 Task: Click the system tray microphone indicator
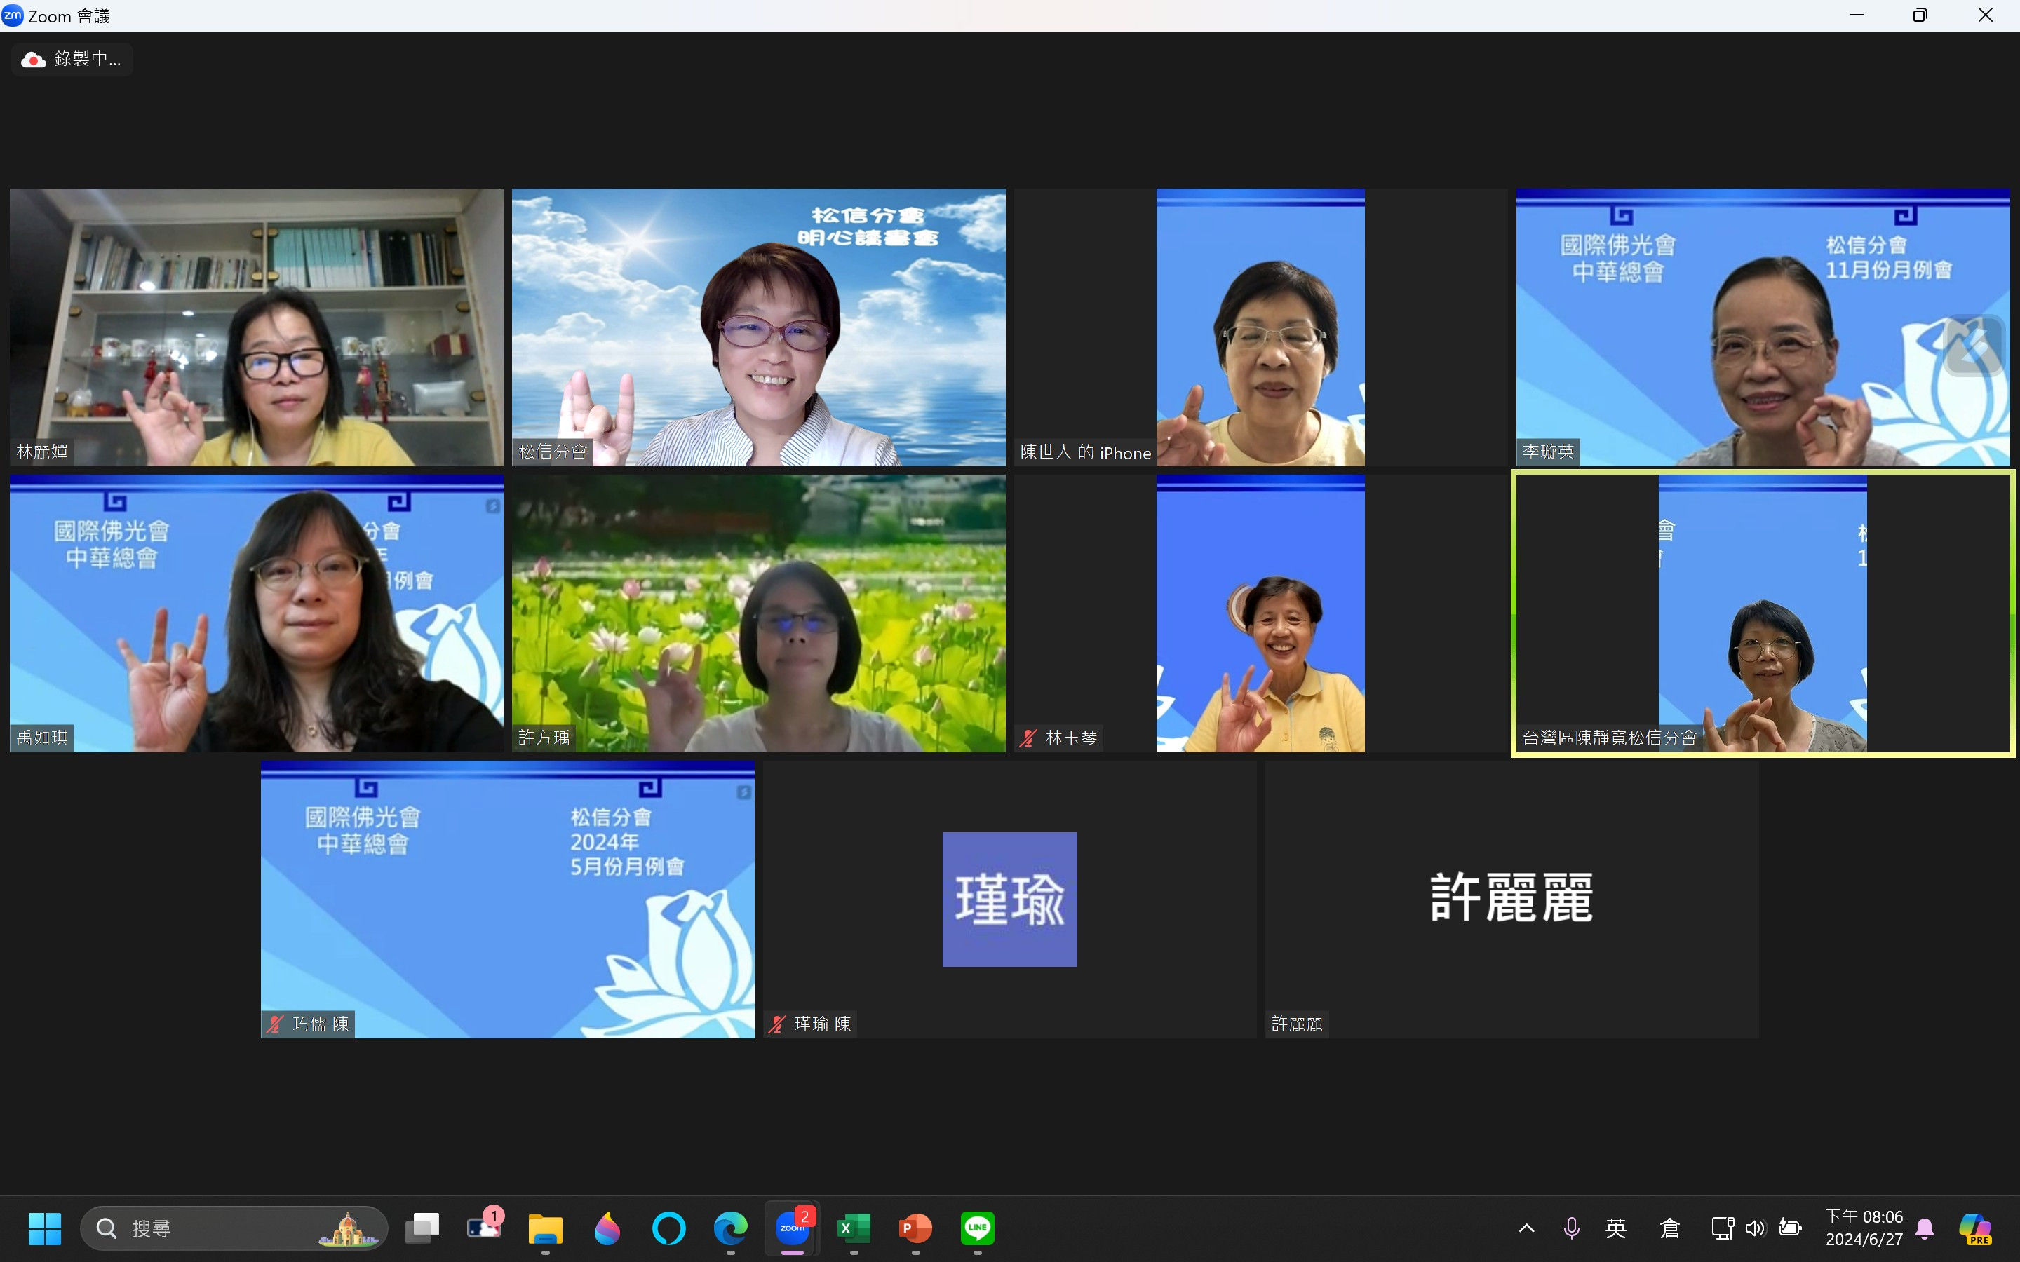(1571, 1228)
